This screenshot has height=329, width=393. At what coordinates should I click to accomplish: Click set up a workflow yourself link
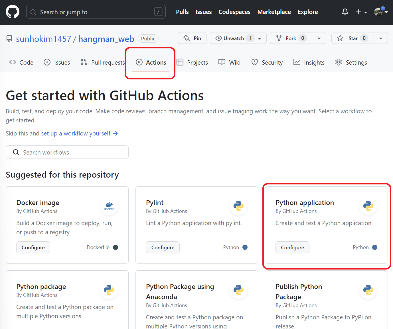(x=80, y=133)
